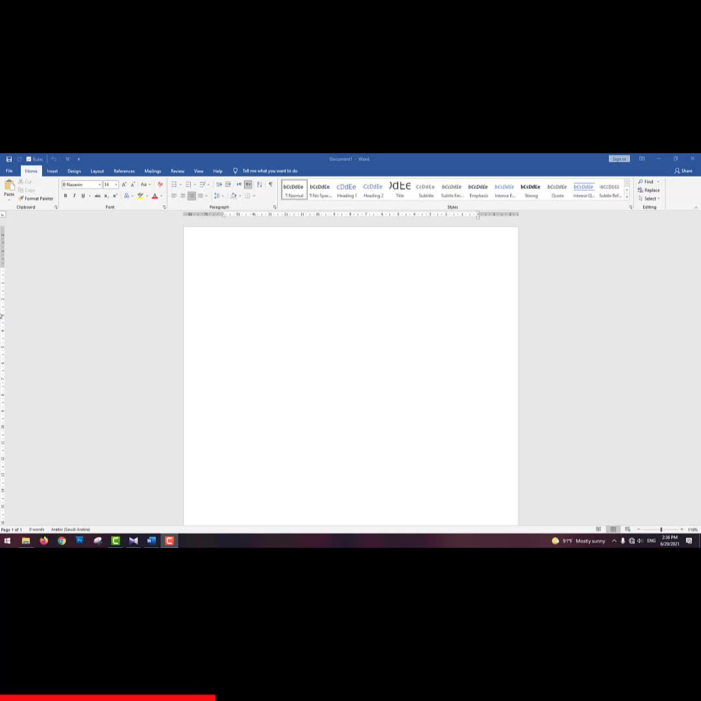Click the zoom slider in status bar
This screenshot has width=701, height=701.
pos(661,530)
